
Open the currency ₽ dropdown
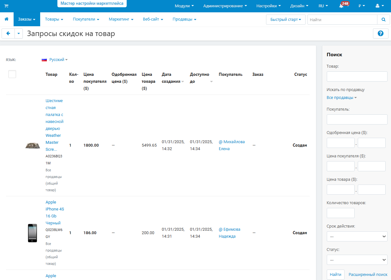(x=362, y=6)
